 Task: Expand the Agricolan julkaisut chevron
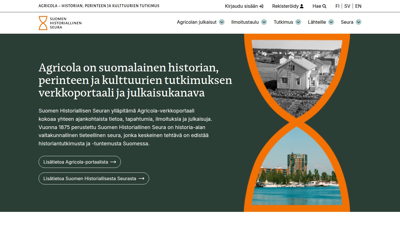[222, 22]
